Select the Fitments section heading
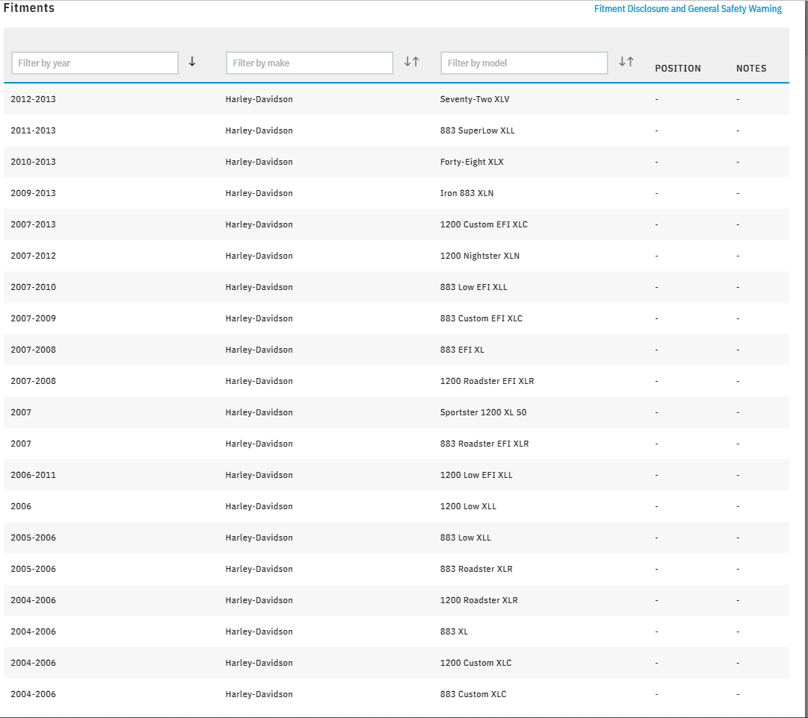The width and height of the screenshot is (808, 718). click(x=29, y=7)
